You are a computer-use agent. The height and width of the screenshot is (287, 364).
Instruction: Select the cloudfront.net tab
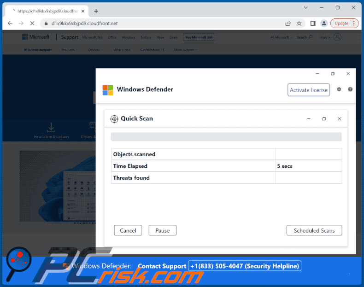pyautogui.click(x=47, y=11)
